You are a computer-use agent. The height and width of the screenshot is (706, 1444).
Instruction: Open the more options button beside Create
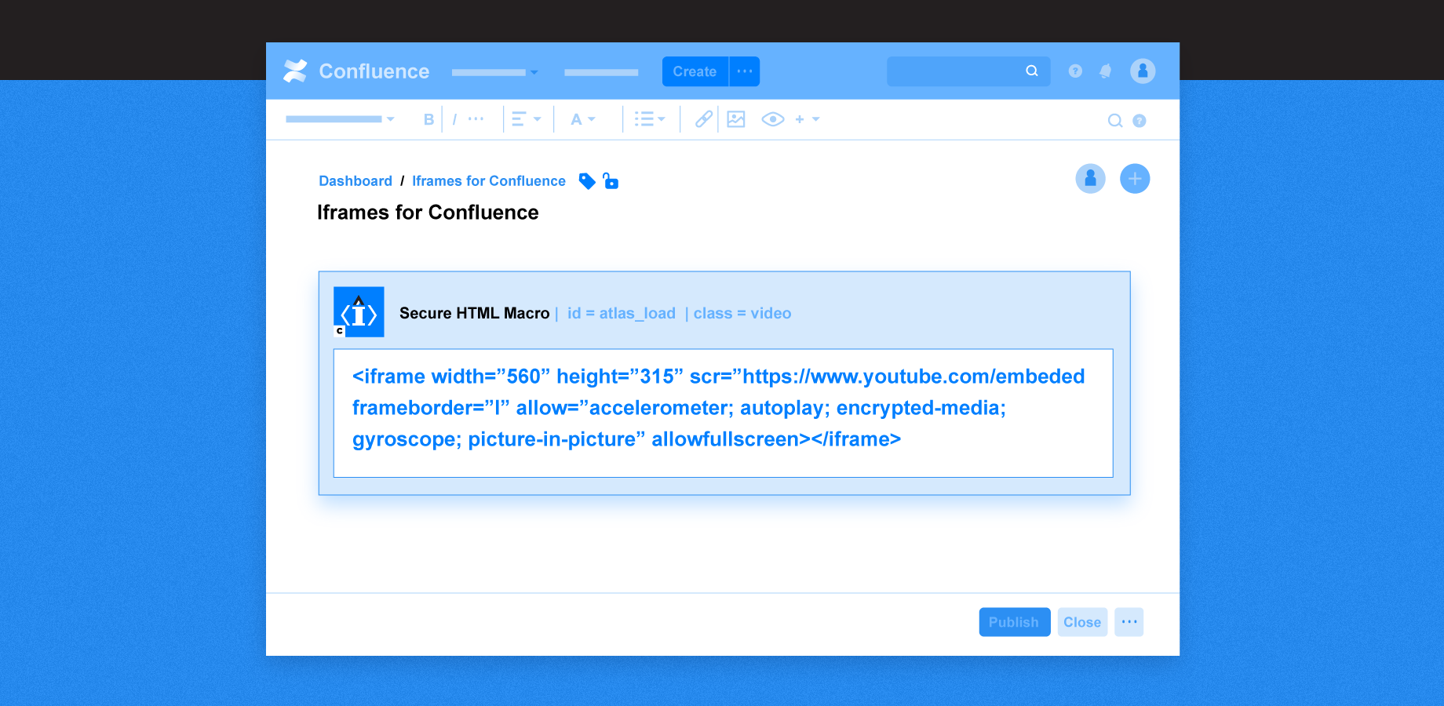745,71
